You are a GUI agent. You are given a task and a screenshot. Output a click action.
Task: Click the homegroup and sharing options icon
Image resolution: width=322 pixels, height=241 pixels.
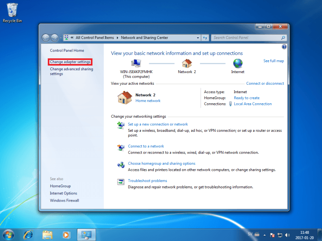pos(121,165)
